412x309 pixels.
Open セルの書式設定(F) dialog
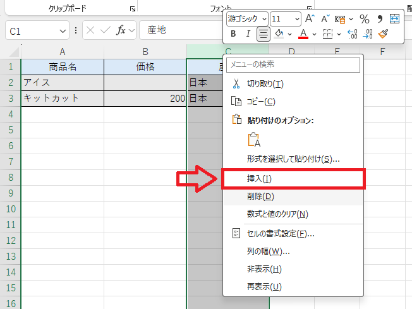click(293, 234)
